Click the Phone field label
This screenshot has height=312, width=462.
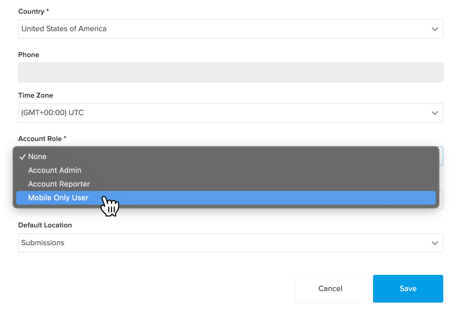28,55
